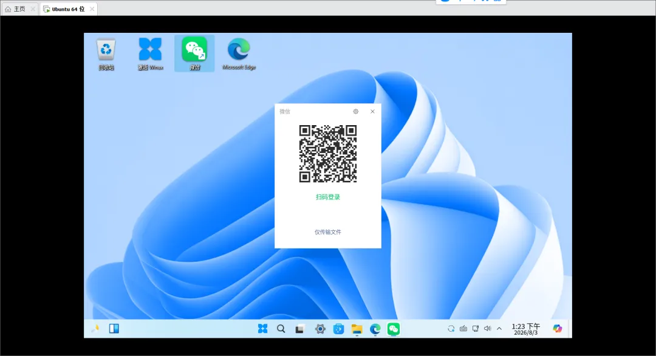Switch to WeChat taskbar icon
The image size is (656, 356).
tap(394, 329)
